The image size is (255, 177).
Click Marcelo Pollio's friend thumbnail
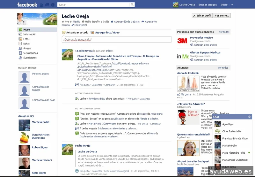(x=24, y=125)
